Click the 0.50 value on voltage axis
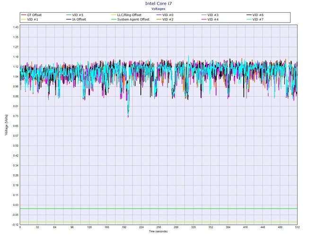 (x=16, y=145)
